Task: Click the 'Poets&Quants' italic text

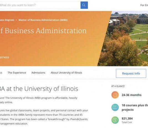Action: coord(79,119)
